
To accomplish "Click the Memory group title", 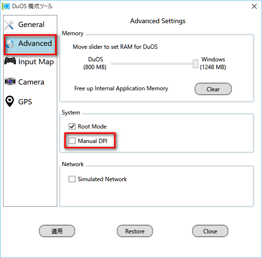I will click(x=73, y=33).
